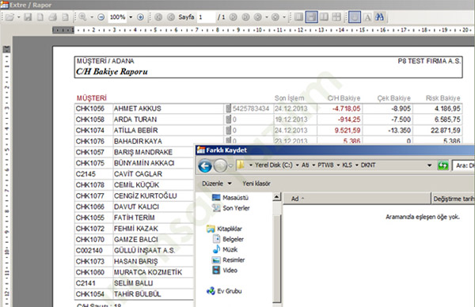The width and height of the screenshot is (475, 307).
Task: Click the magnifier zoom tool icon
Action: (82, 17)
